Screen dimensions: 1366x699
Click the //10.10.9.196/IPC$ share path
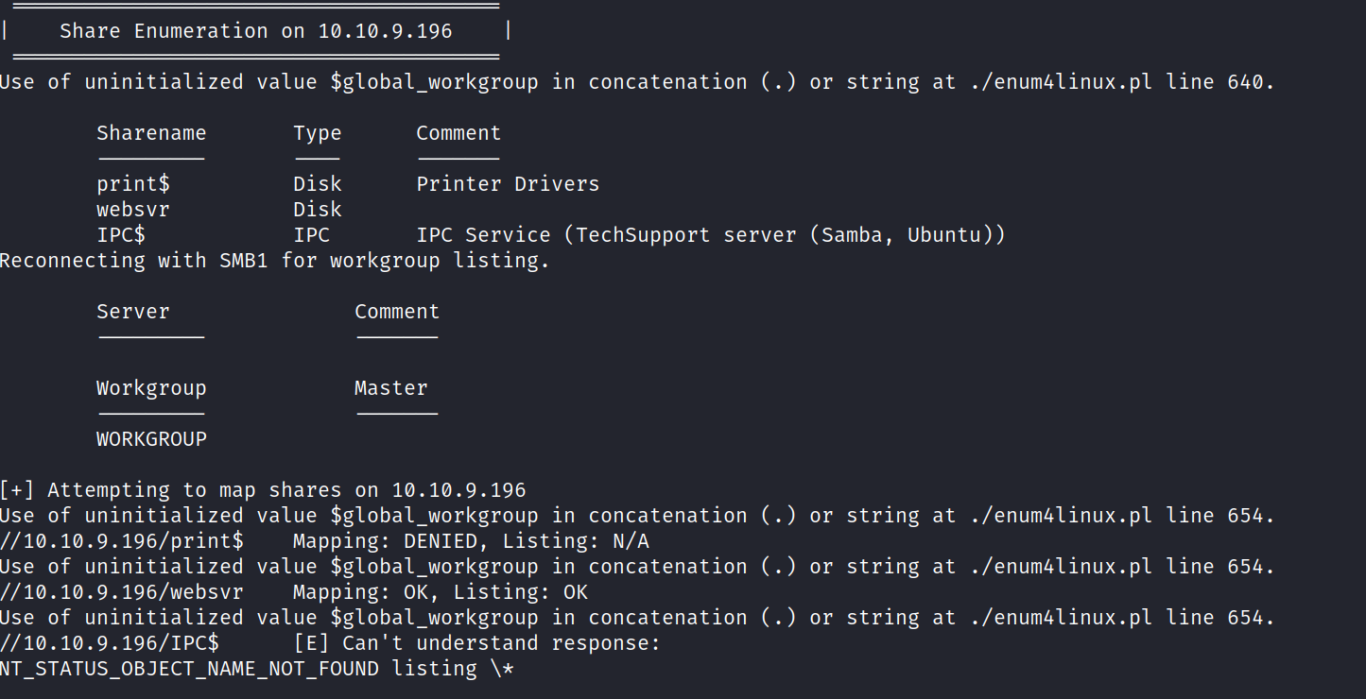pos(110,643)
